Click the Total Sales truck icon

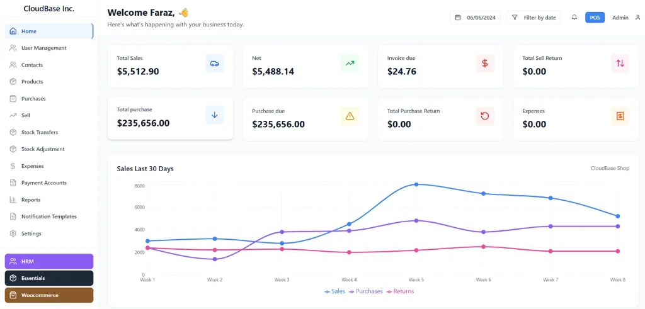pos(215,64)
